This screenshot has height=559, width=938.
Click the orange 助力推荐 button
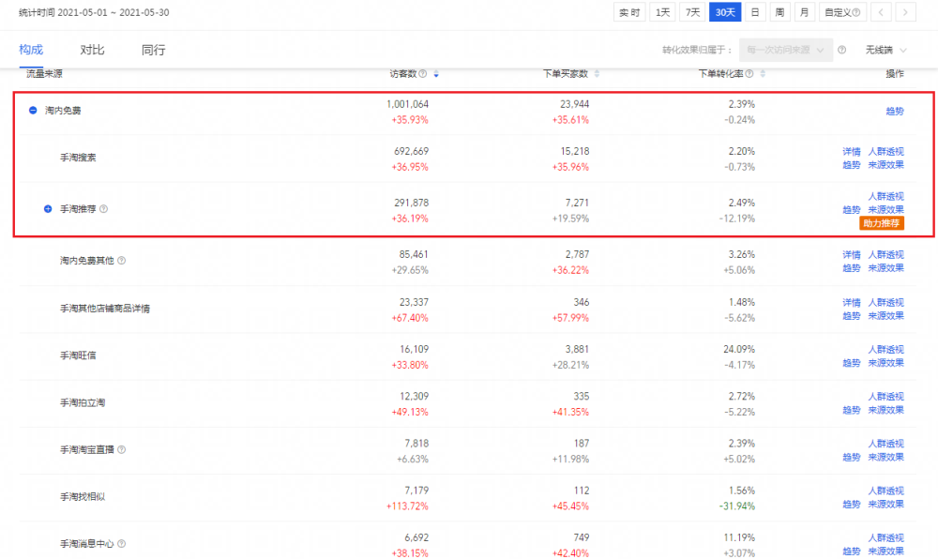[882, 223]
